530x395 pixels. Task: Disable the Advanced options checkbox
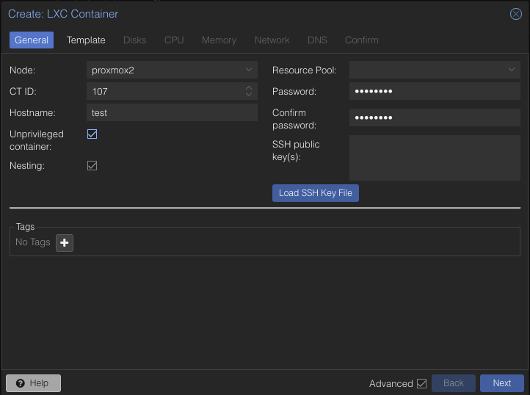coord(421,383)
